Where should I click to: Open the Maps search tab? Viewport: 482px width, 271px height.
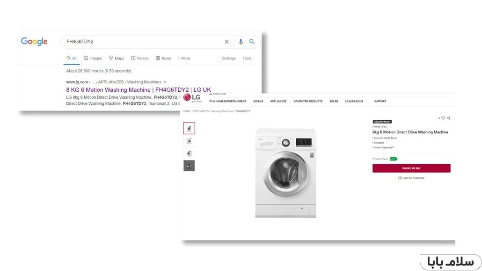117,59
